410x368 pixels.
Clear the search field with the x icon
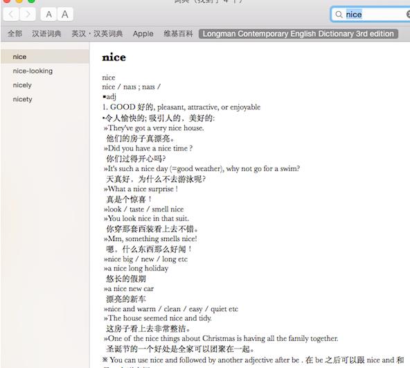point(408,15)
